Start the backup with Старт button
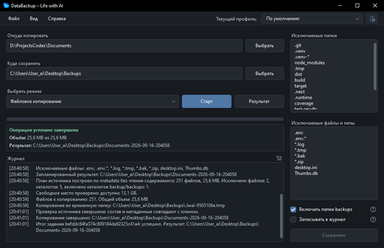384x248 pixels. tap(206, 101)
